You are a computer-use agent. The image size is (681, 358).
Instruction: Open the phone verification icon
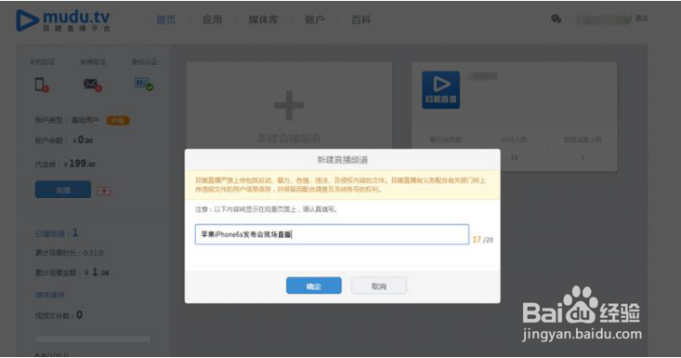click(x=42, y=85)
